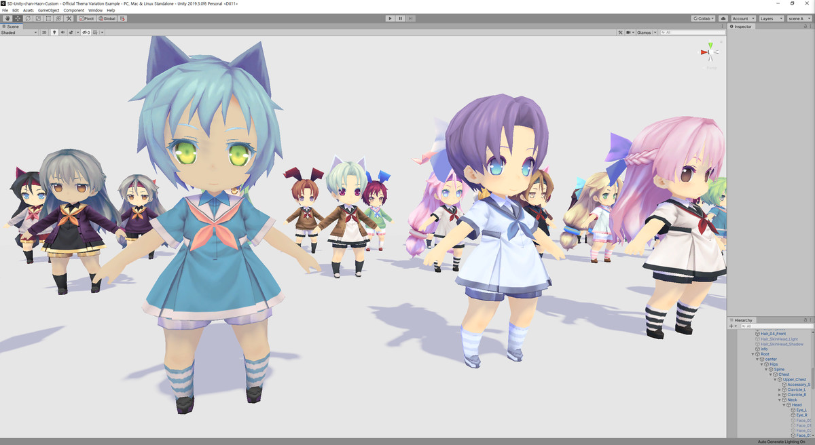
Task: Lock the Inspector panel
Action: pos(805,26)
